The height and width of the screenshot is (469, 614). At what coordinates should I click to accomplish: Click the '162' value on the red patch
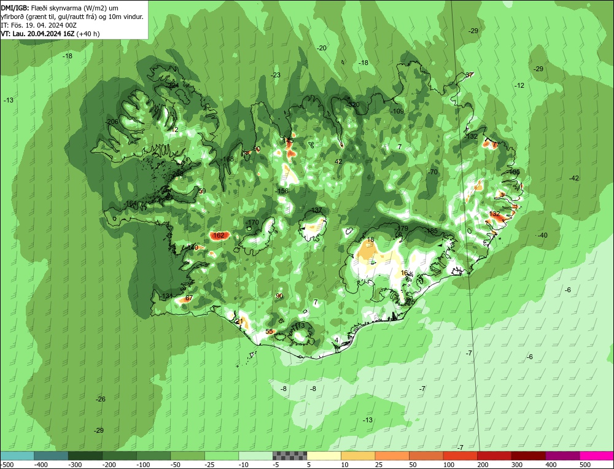coord(219,235)
